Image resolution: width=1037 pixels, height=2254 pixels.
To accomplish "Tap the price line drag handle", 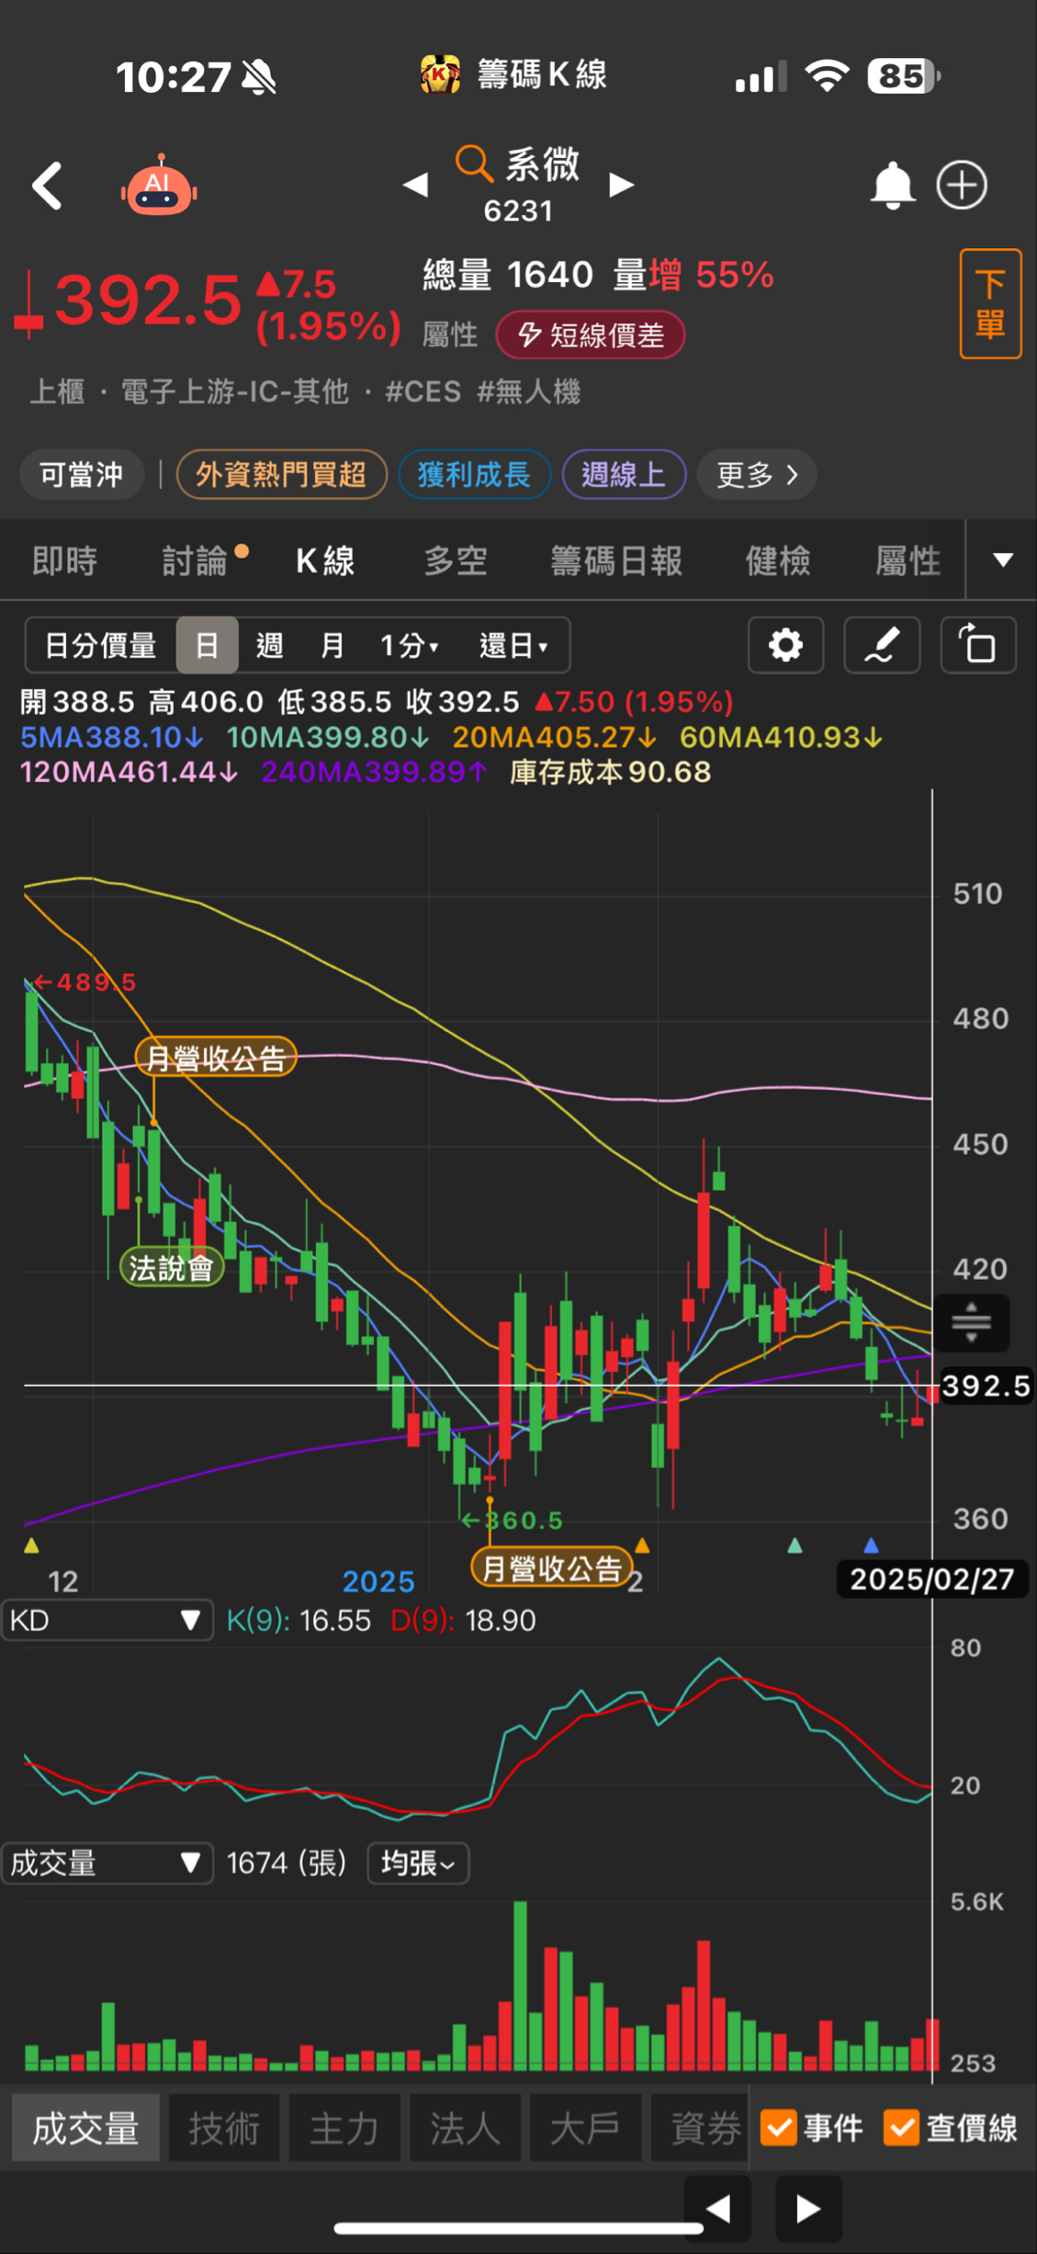I will (x=971, y=1322).
